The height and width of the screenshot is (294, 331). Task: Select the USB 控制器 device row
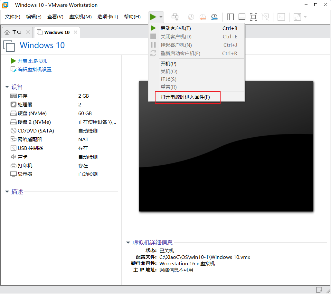coord(63,148)
